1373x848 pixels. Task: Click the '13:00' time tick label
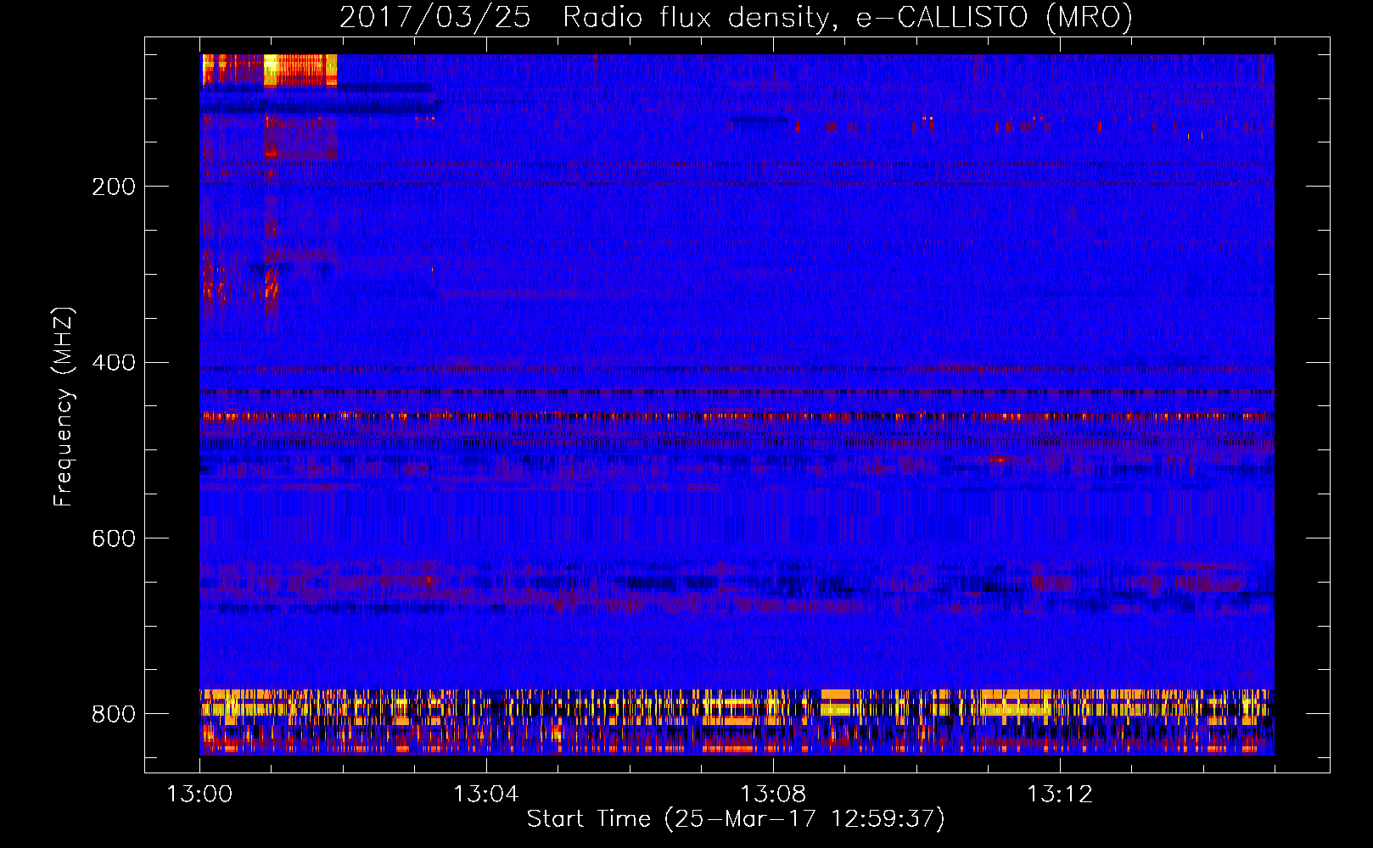click(199, 795)
